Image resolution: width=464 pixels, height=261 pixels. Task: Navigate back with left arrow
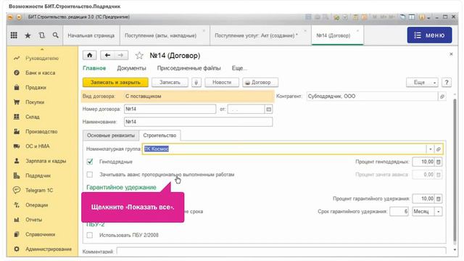tap(107, 55)
